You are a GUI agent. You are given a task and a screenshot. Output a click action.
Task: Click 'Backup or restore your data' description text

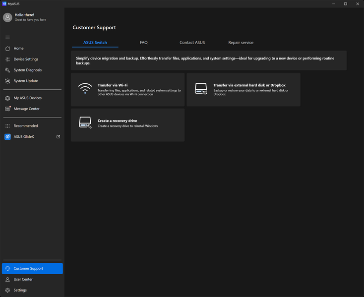251,92
